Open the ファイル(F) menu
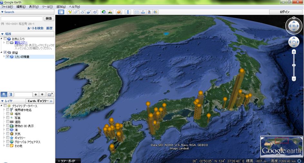This screenshot has width=304, height=163. [7, 7]
